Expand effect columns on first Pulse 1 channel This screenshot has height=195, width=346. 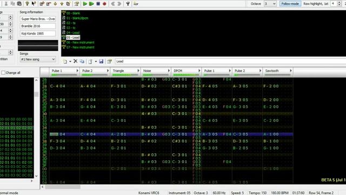coord(77,71)
